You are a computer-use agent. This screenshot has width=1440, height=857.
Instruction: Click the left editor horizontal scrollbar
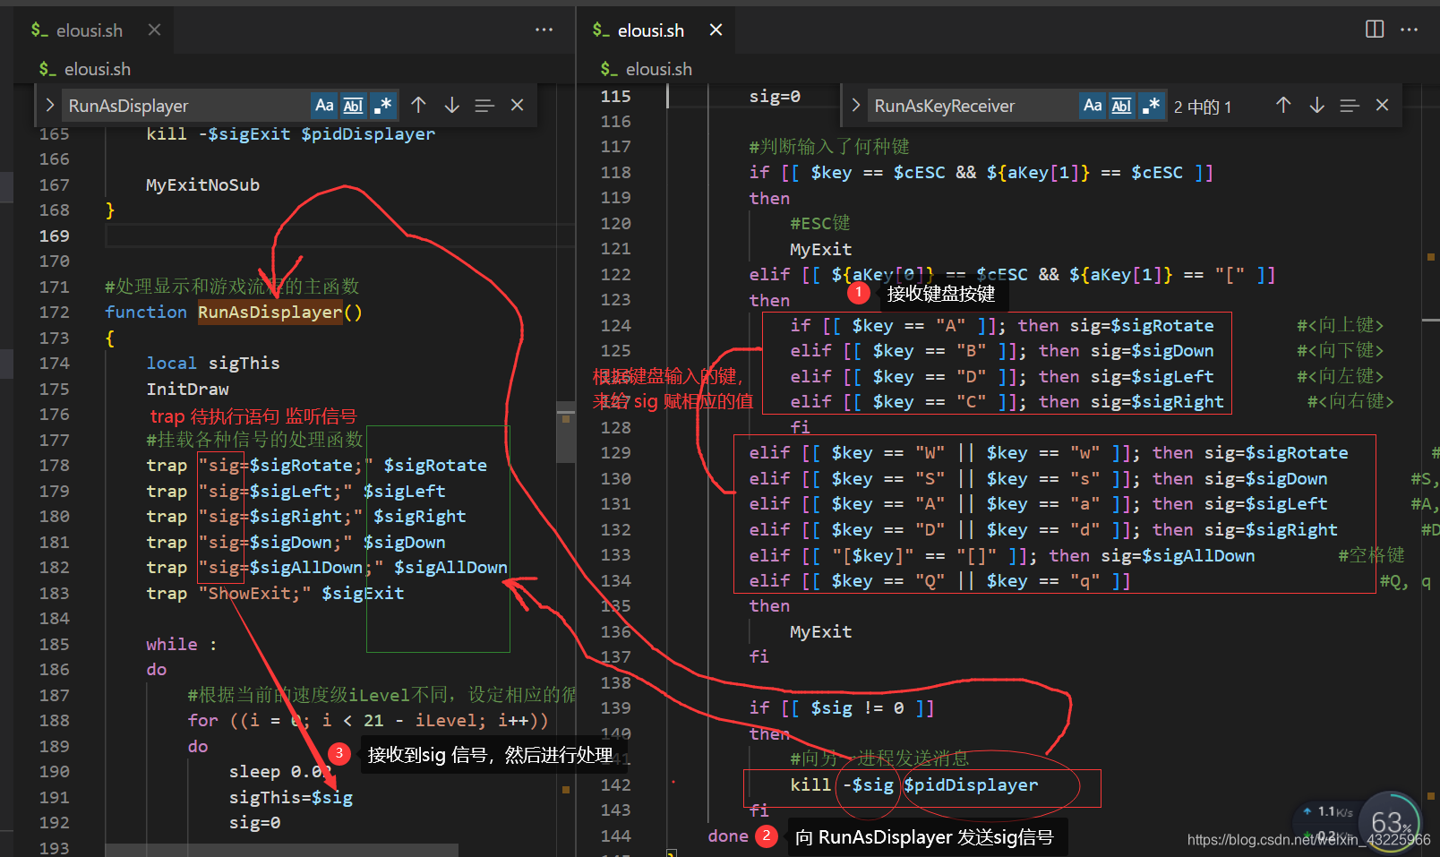coord(281,850)
